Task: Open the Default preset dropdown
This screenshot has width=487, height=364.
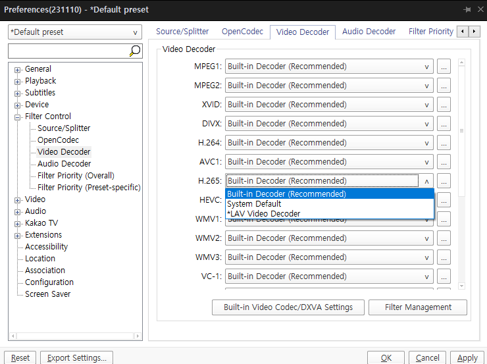Action: (x=75, y=32)
